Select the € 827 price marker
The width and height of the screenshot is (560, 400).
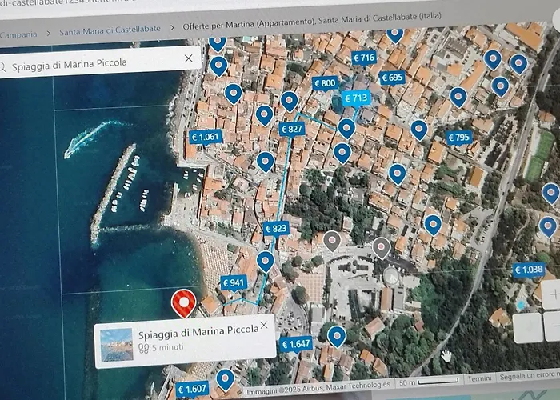(292, 130)
